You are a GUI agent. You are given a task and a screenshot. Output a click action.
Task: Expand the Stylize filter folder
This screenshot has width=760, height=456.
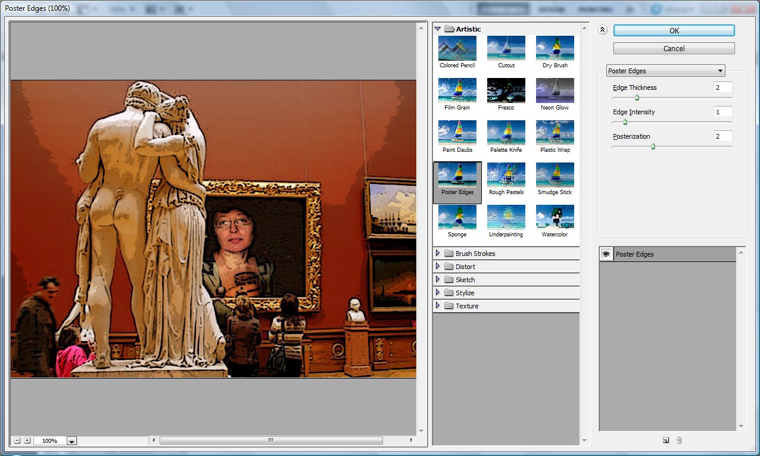(438, 292)
